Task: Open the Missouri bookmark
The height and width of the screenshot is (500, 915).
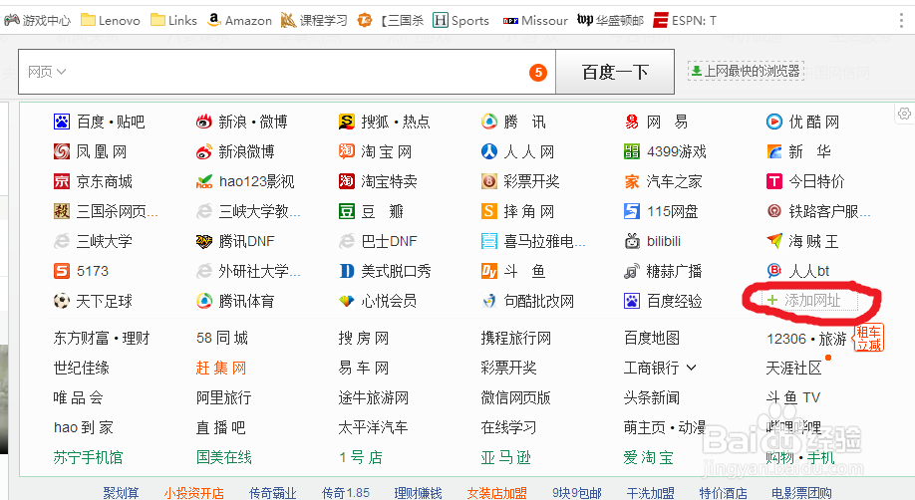Action: [x=535, y=21]
